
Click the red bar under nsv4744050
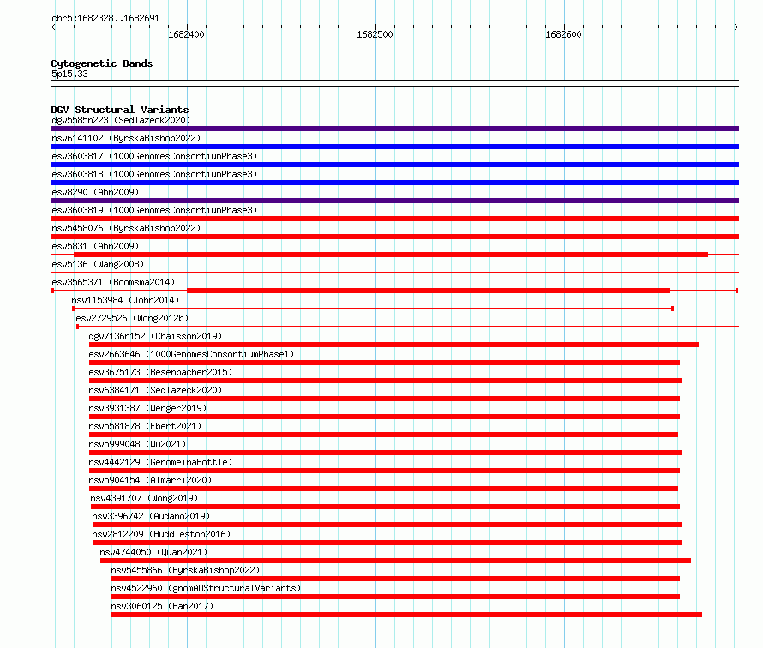coord(395,561)
